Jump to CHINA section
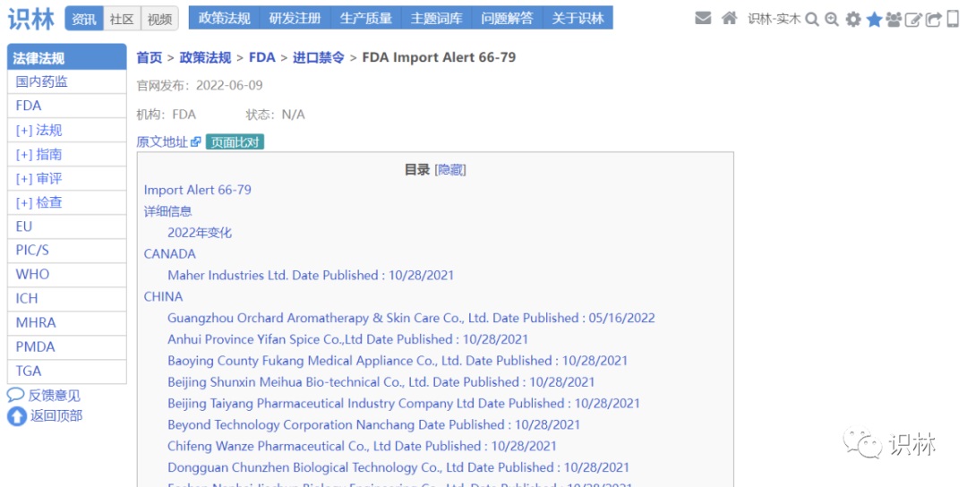Viewport: 967px width, 487px height. click(164, 296)
